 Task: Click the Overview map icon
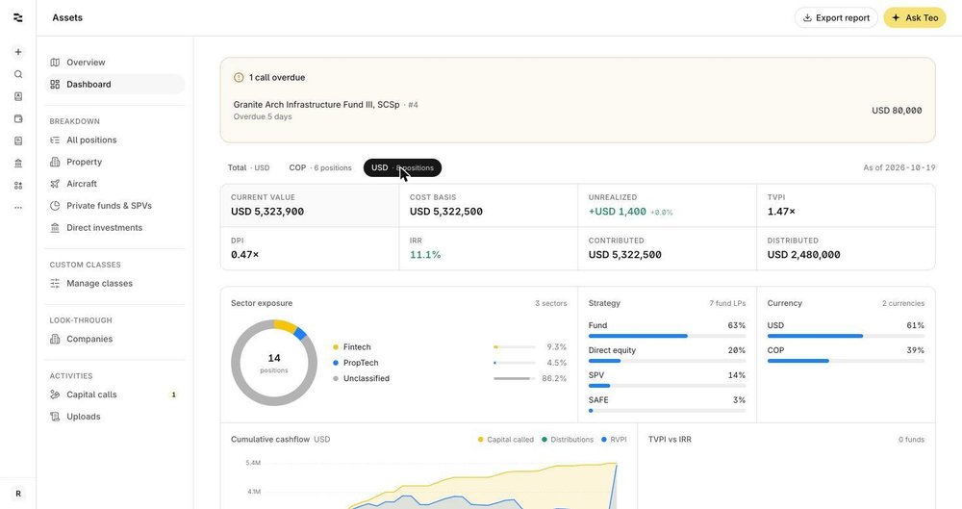click(55, 62)
